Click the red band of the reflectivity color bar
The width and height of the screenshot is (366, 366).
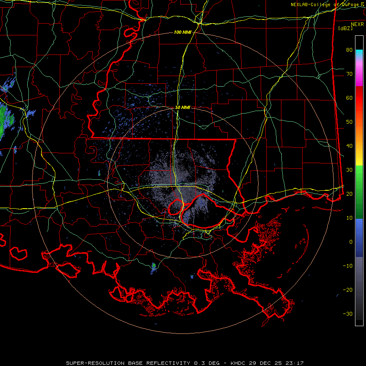pyautogui.click(x=359, y=98)
